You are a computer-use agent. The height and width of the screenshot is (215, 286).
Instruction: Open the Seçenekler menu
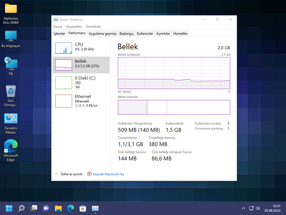click(74, 26)
